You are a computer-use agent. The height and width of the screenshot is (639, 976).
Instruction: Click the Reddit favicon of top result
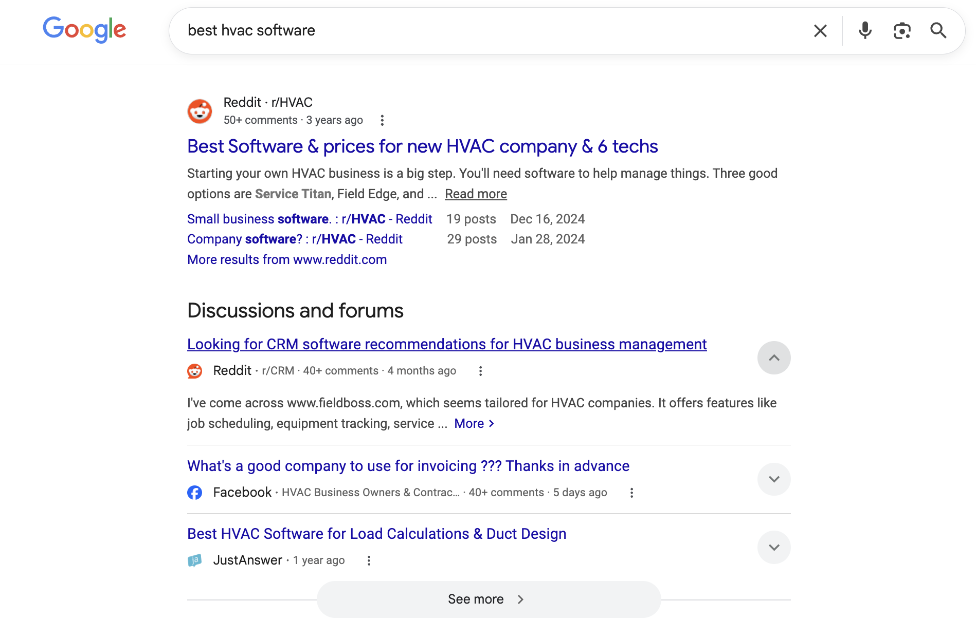tap(200, 111)
